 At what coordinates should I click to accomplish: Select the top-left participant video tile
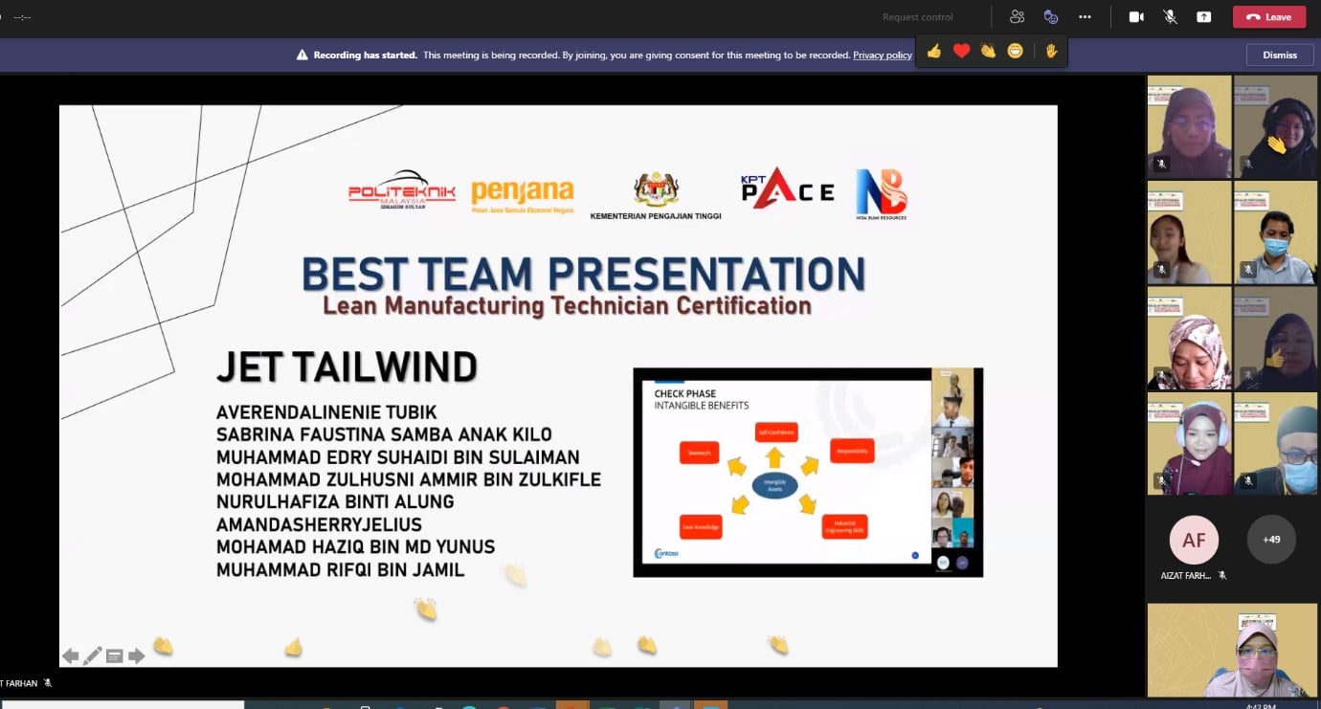pyautogui.click(x=1190, y=126)
